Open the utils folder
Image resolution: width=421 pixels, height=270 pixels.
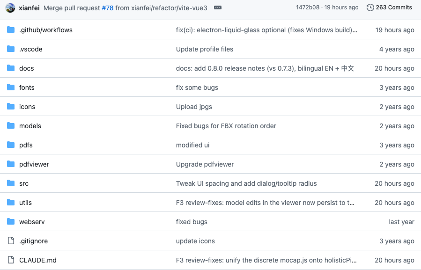pos(25,203)
